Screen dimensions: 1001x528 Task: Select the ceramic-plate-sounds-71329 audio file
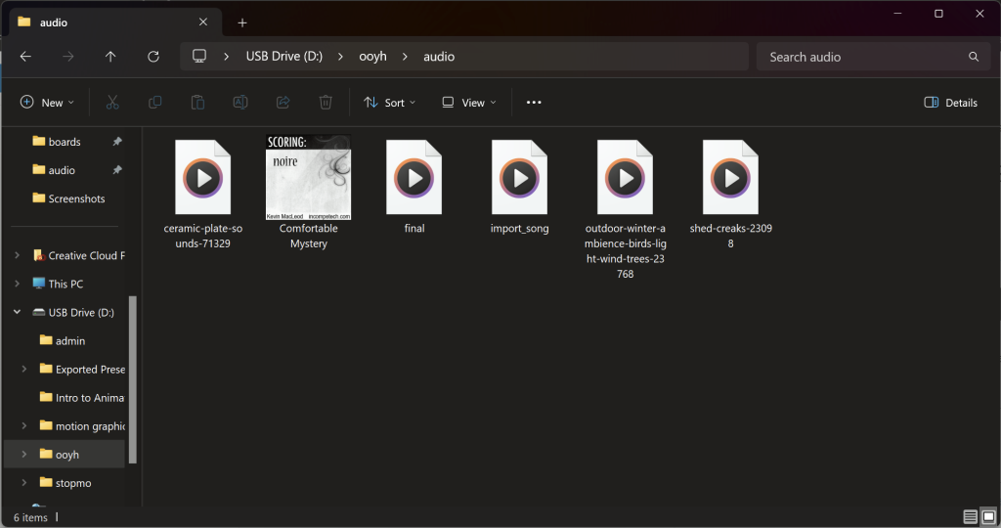coord(203,195)
